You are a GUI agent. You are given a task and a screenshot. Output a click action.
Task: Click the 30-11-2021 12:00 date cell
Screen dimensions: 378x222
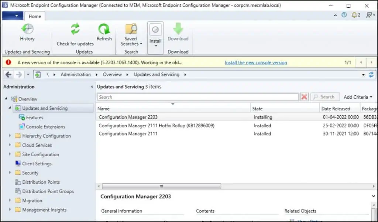point(341,134)
